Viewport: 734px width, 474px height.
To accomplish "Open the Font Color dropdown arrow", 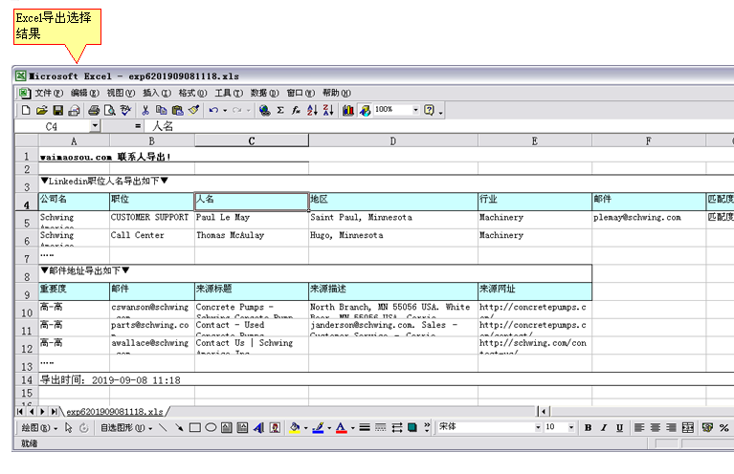I will 352,428.
